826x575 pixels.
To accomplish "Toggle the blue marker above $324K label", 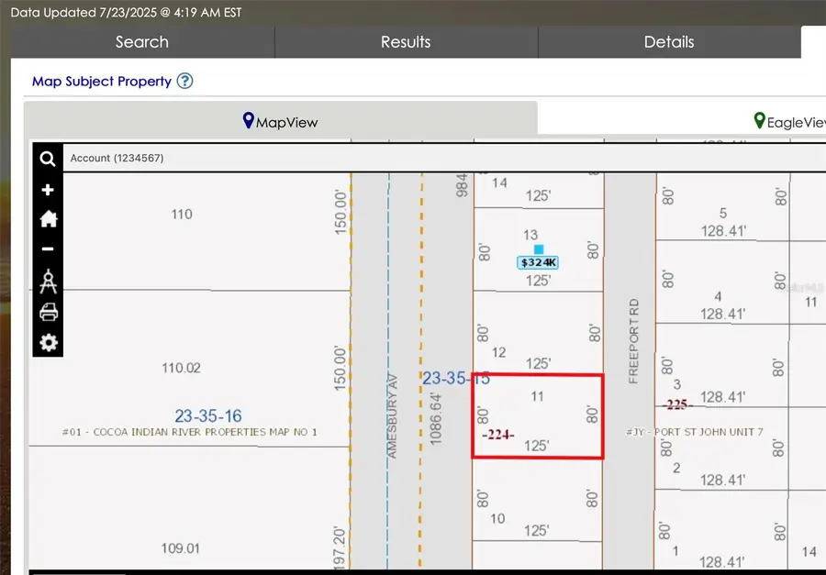I will (536, 248).
